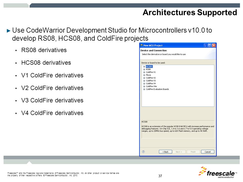Expand the ColdFire V4e node

pyautogui.click(x=144, y=86)
